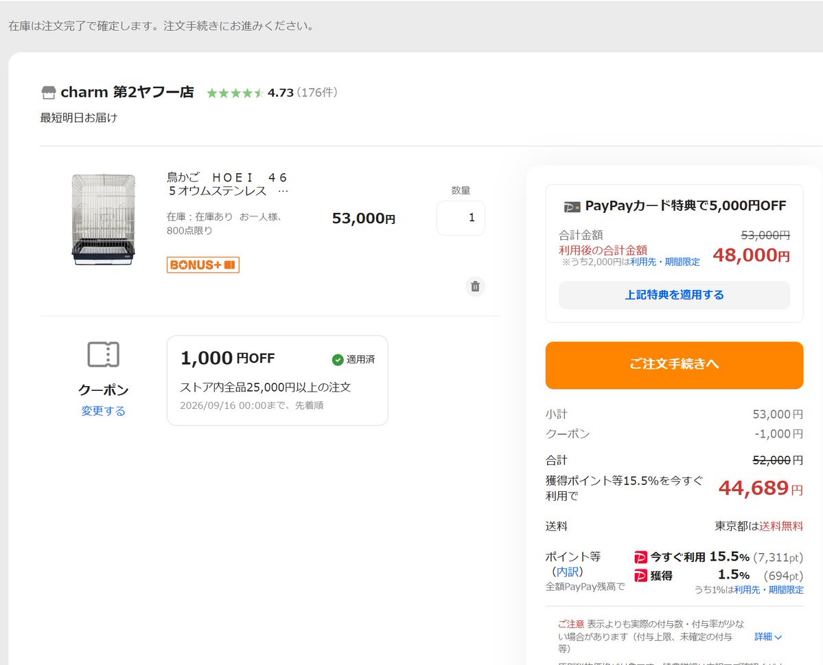Click the store icon beside charm 第2ヤフー店

coord(48,93)
